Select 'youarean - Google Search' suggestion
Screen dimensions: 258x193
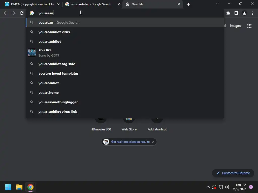click(x=125, y=22)
